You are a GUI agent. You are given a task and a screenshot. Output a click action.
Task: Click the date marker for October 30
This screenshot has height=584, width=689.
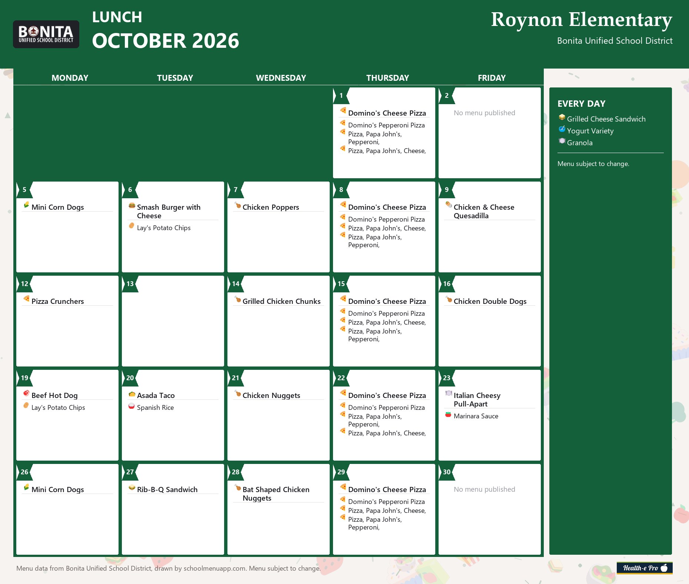tap(446, 472)
